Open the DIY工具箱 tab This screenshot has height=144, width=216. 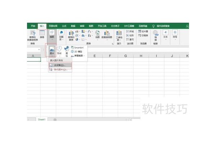pos(129,26)
